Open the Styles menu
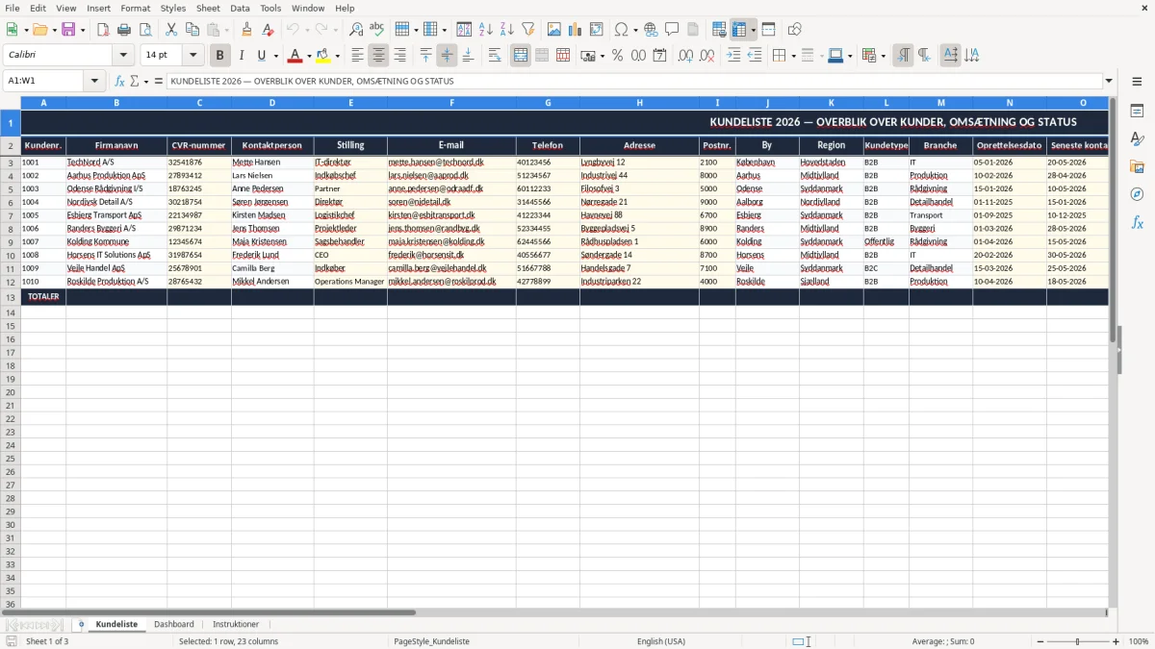Image resolution: width=1155 pixels, height=649 pixels. click(173, 8)
